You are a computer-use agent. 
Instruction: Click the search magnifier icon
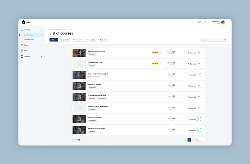click(225, 40)
